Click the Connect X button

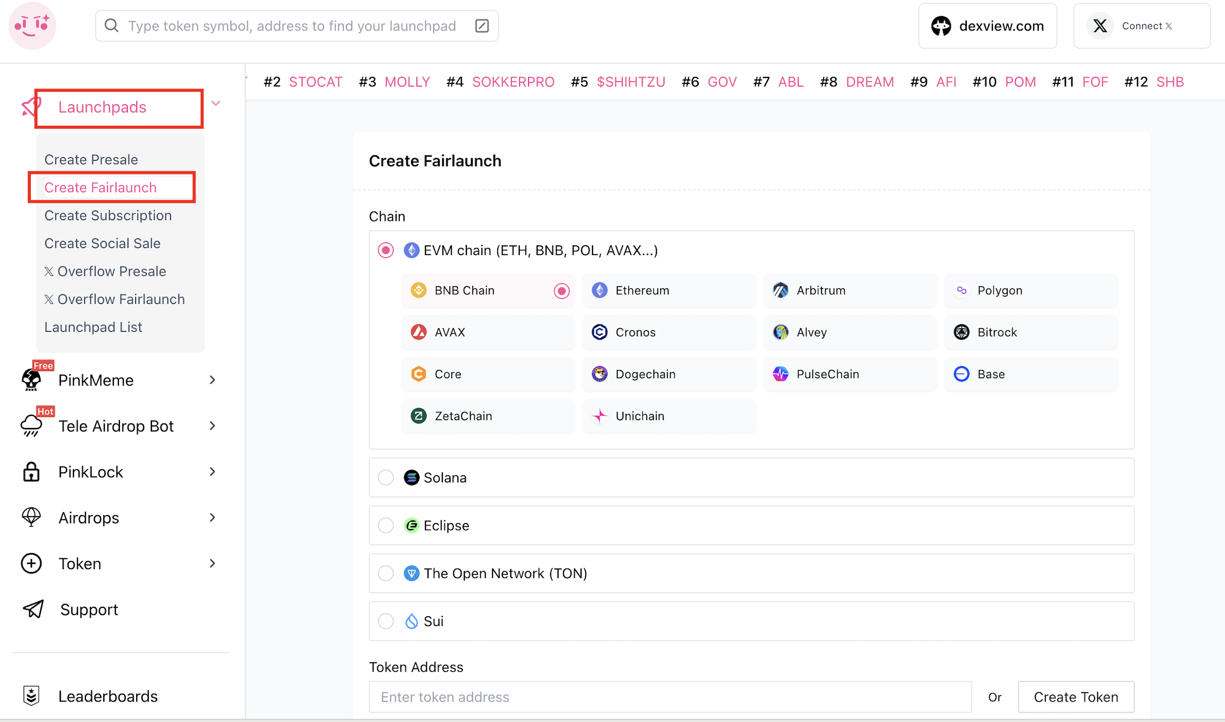[x=1142, y=26]
